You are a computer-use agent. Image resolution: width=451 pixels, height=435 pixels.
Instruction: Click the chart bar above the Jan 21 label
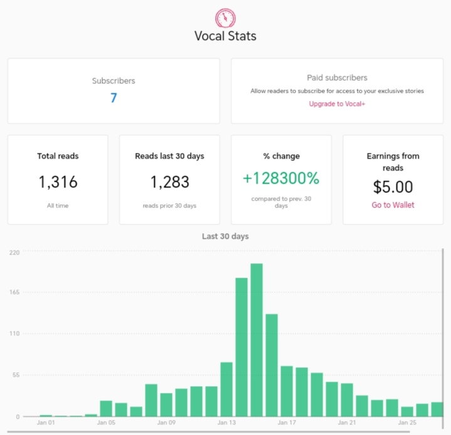(x=347, y=400)
